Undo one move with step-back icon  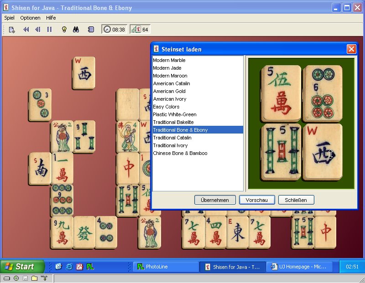pos(38,30)
